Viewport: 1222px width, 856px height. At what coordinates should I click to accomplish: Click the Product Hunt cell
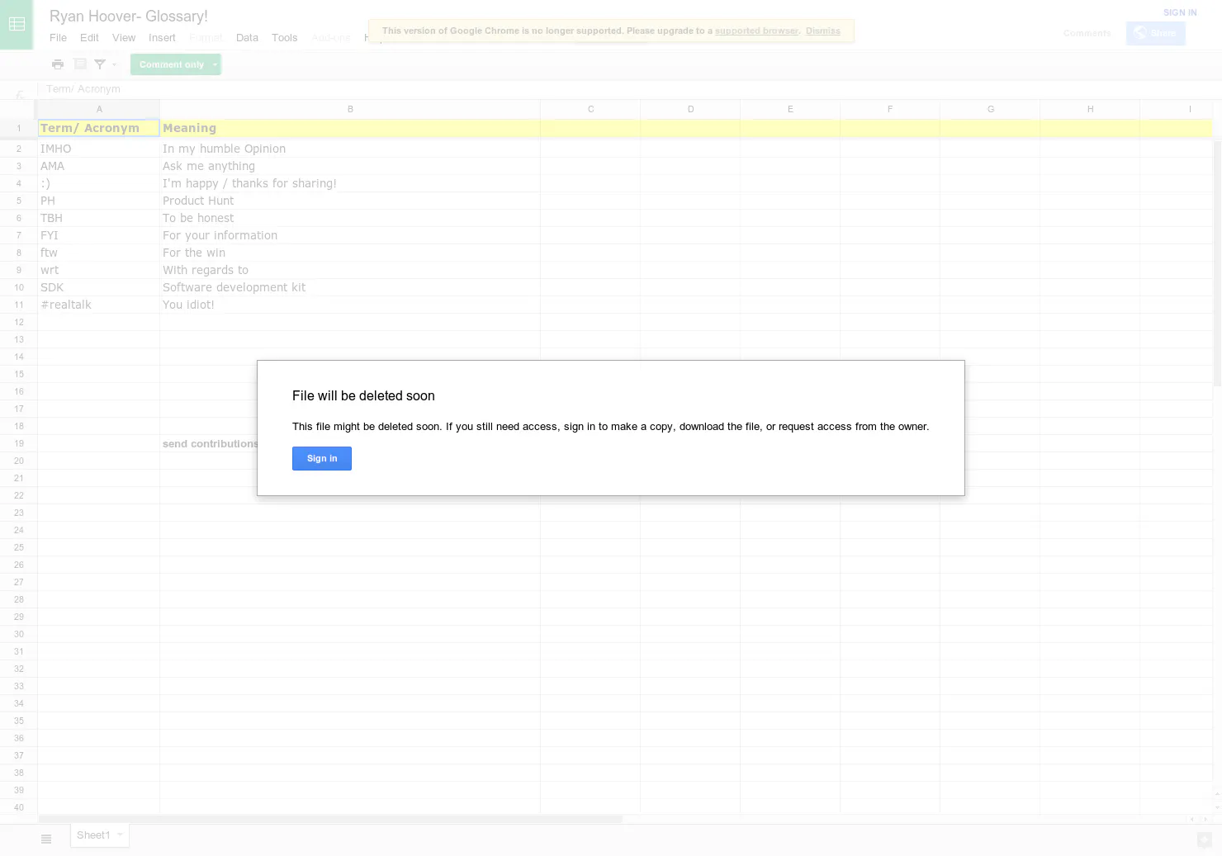click(x=350, y=201)
